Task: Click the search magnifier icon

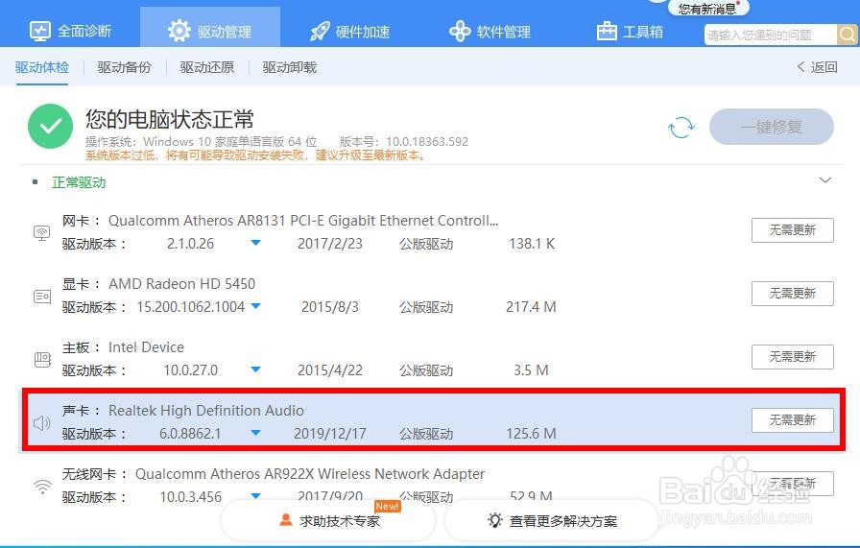Action: click(848, 36)
